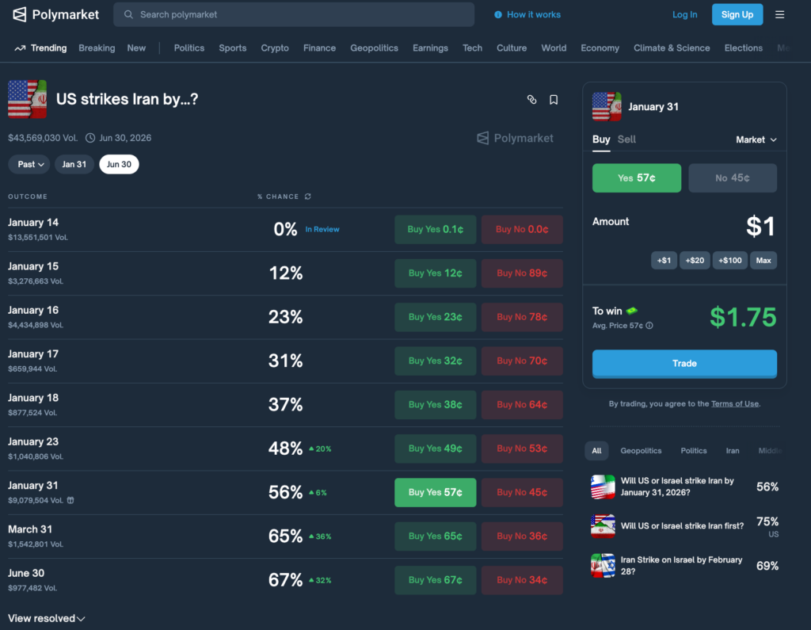Click the refresh icon next to % Chance
Image resolution: width=811 pixels, height=630 pixels.
[x=308, y=197]
